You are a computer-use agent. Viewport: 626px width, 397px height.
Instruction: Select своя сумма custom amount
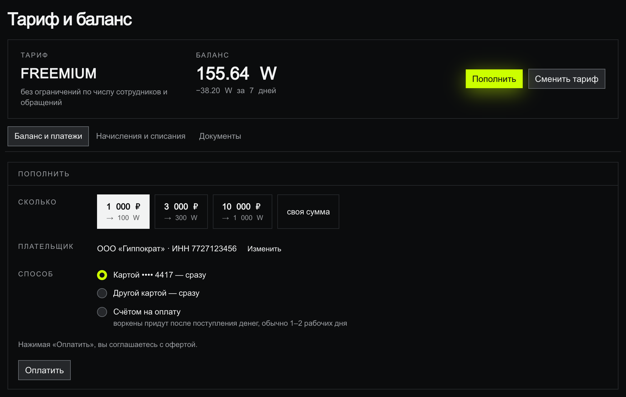[308, 212]
